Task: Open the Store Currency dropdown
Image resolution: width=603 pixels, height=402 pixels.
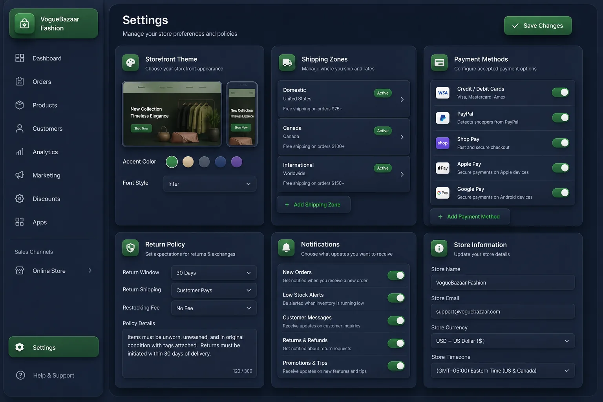Action: coord(503,341)
